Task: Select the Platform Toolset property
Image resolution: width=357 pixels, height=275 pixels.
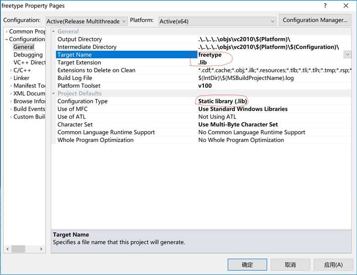Action: coord(203,86)
